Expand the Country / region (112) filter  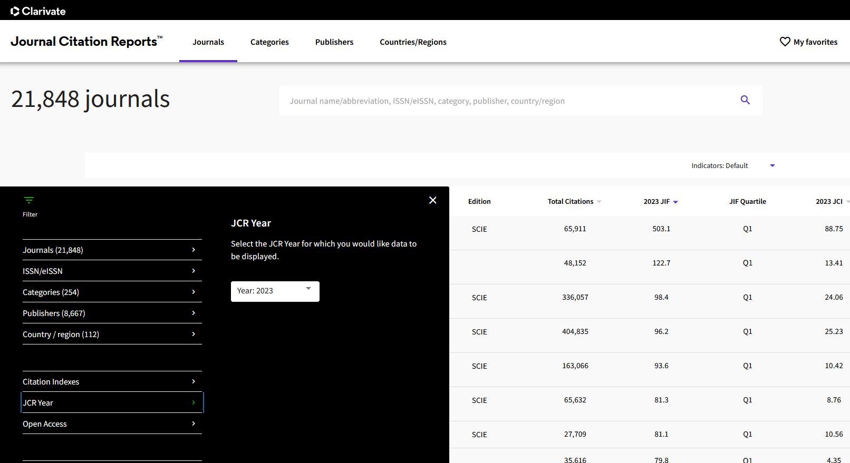tap(112, 334)
